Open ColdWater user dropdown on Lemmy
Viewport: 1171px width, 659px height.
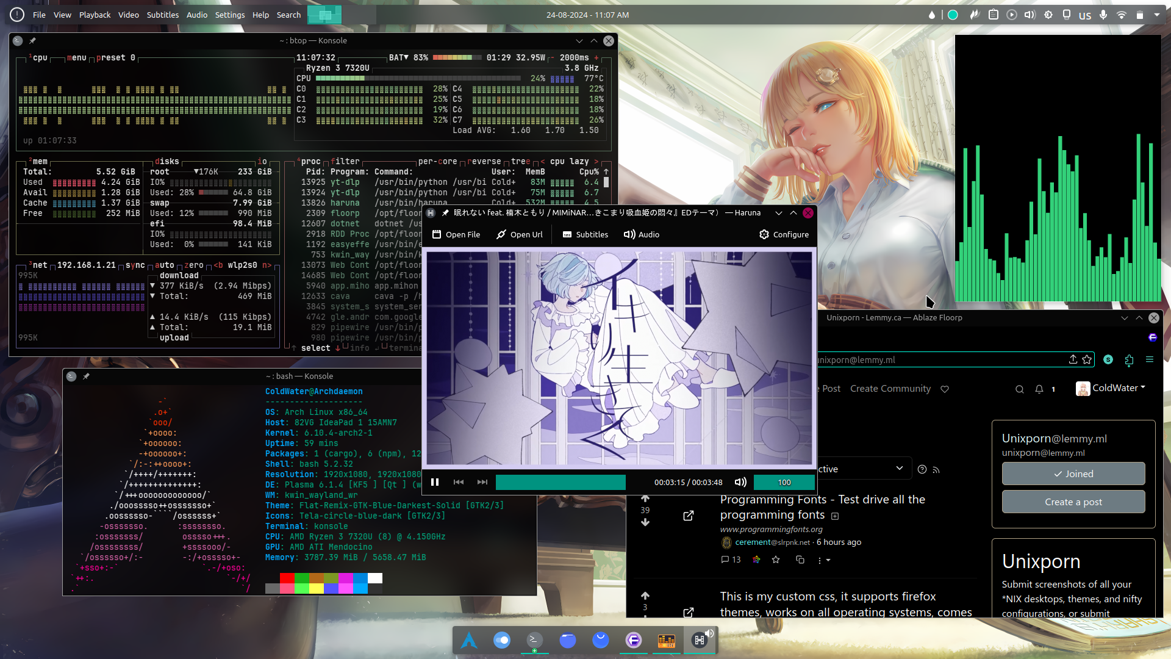click(x=1111, y=388)
